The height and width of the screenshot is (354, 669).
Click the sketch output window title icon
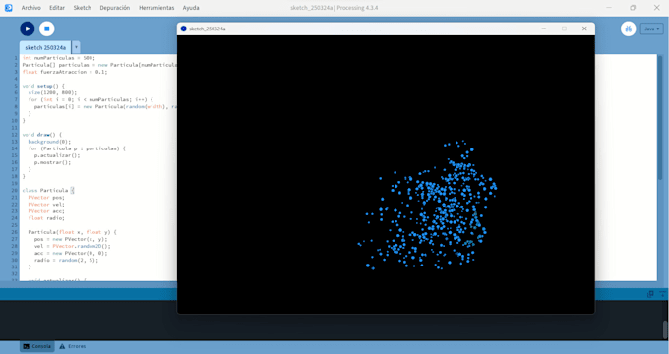coord(183,29)
